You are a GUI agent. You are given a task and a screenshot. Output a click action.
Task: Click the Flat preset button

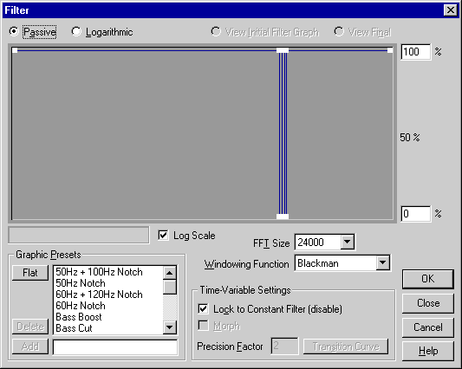click(x=30, y=273)
